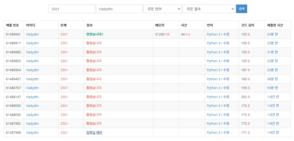294x141 pixels.
Task: Open problem 2501 link in submission 61489680 row
Action: (x=64, y=52)
